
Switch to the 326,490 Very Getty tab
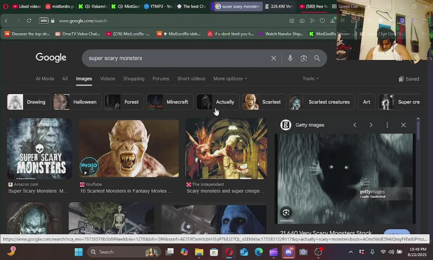point(279,6)
